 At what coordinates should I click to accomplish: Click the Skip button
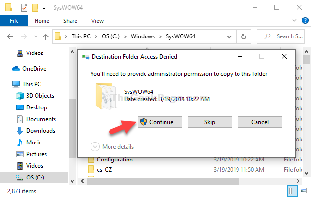pos(210,122)
